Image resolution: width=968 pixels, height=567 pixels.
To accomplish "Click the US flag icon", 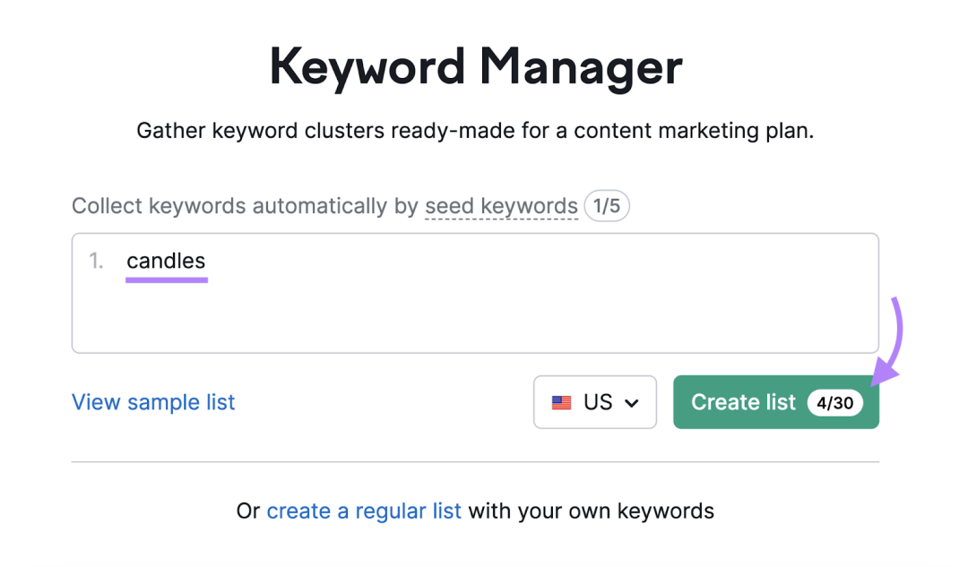I will pos(561,403).
